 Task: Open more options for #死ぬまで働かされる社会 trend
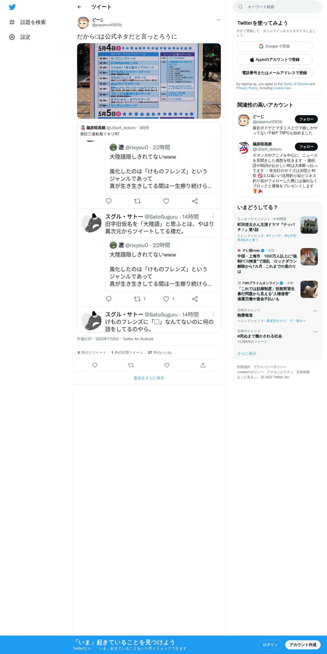315,332
